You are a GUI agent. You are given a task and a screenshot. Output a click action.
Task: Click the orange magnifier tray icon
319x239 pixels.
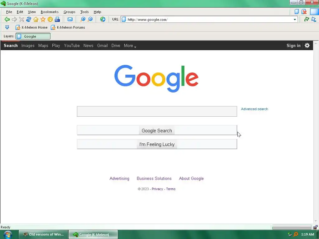[x=296, y=234]
